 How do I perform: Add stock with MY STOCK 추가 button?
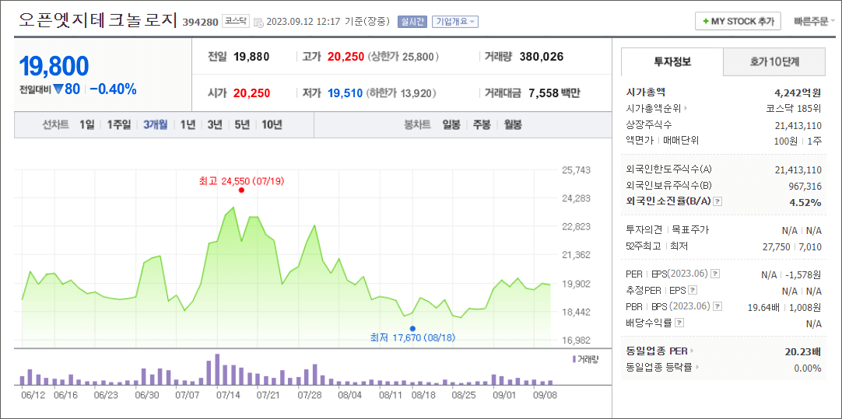(x=739, y=22)
